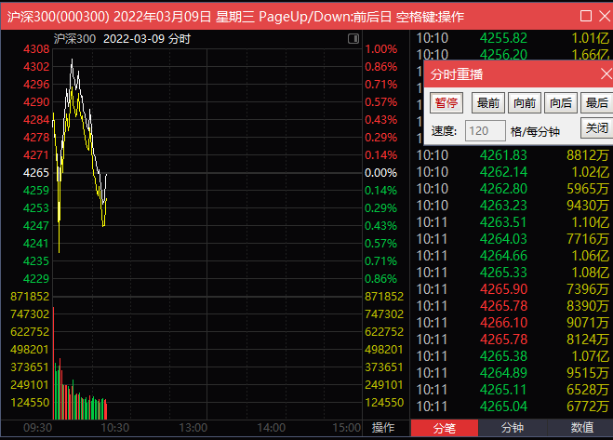
Task: Switch to the 分钟 tab
Action: [513, 428]
